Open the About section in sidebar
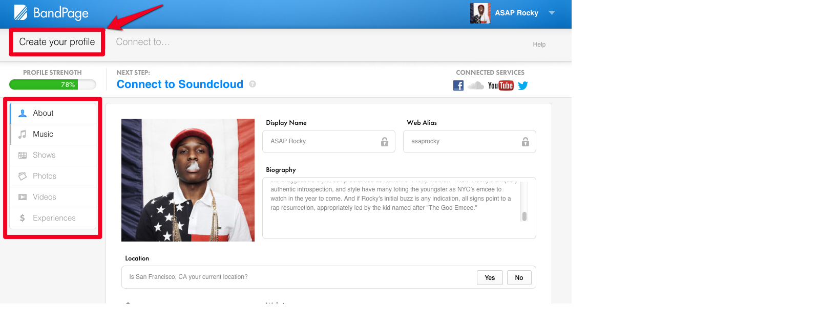This screenshot has height=327, width=840. pyautogui.click(x=53, y=113)
